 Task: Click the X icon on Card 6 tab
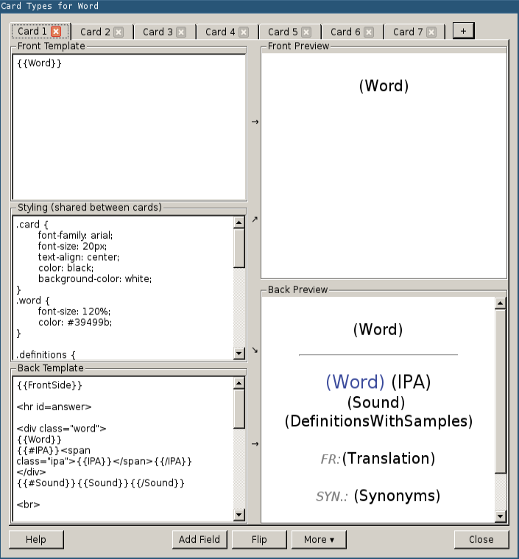369,32
